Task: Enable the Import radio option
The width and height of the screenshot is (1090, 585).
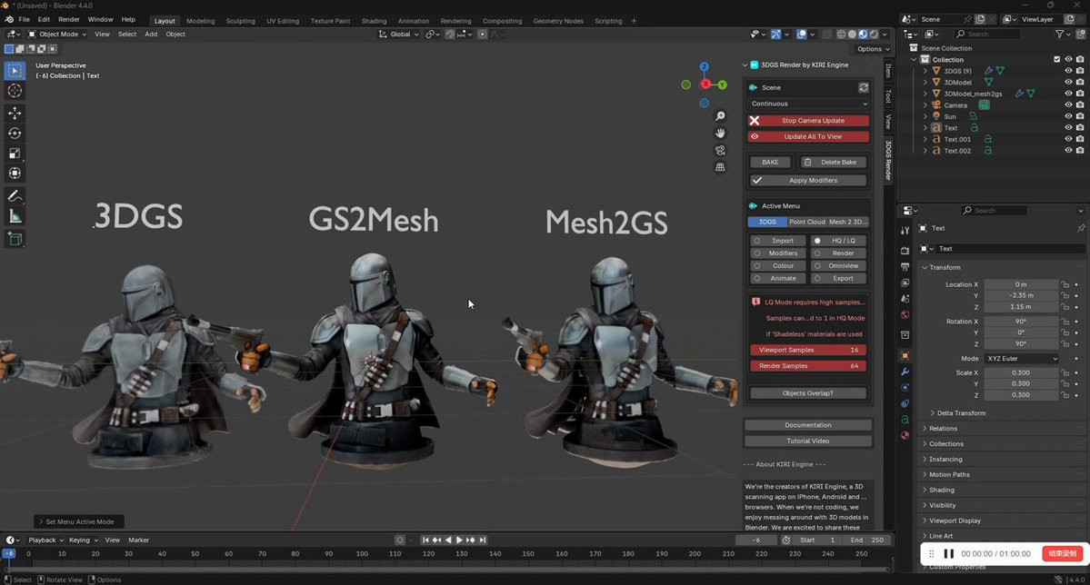Action: [777, 241]
